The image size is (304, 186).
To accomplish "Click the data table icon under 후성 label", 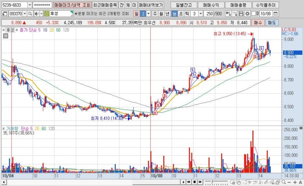I will (x=6, y=36).
